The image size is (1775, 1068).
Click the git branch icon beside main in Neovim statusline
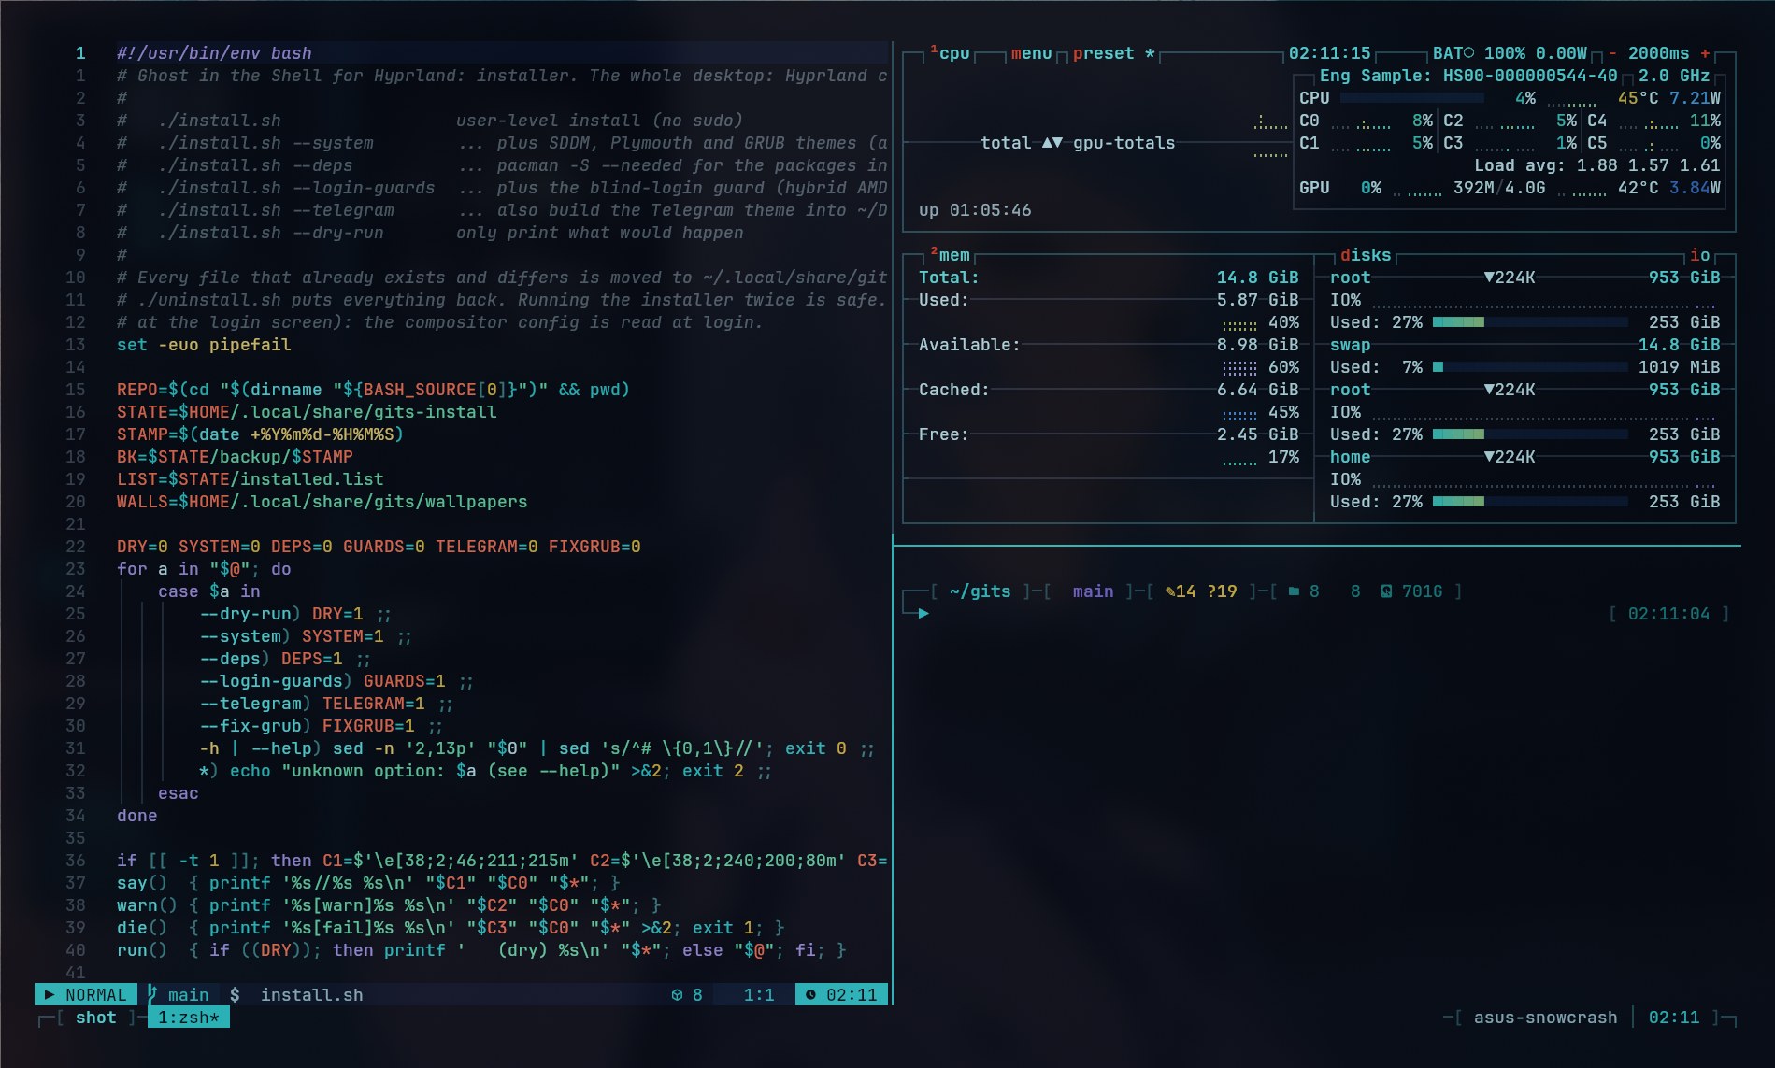[152, 994]
